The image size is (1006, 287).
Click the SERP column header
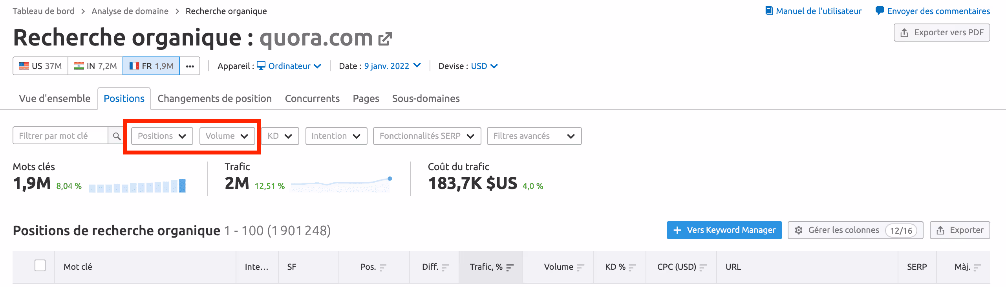click(917, 267)
